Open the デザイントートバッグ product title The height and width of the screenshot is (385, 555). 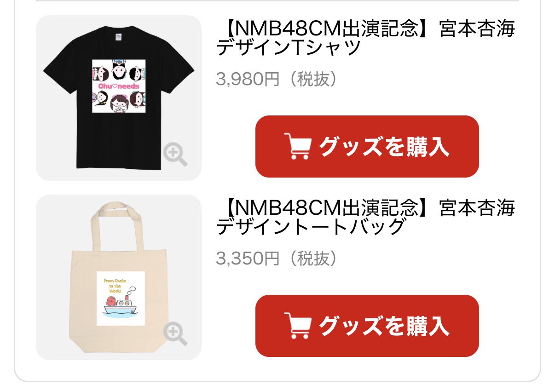[x=366, y=218]
